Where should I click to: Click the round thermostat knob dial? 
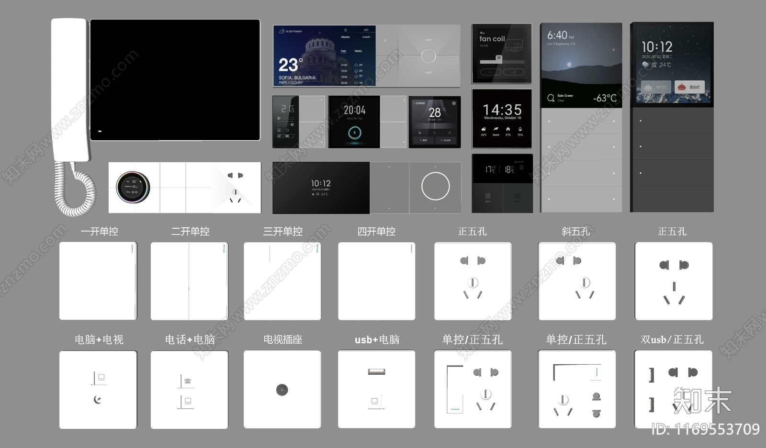[x=133, y=187]
